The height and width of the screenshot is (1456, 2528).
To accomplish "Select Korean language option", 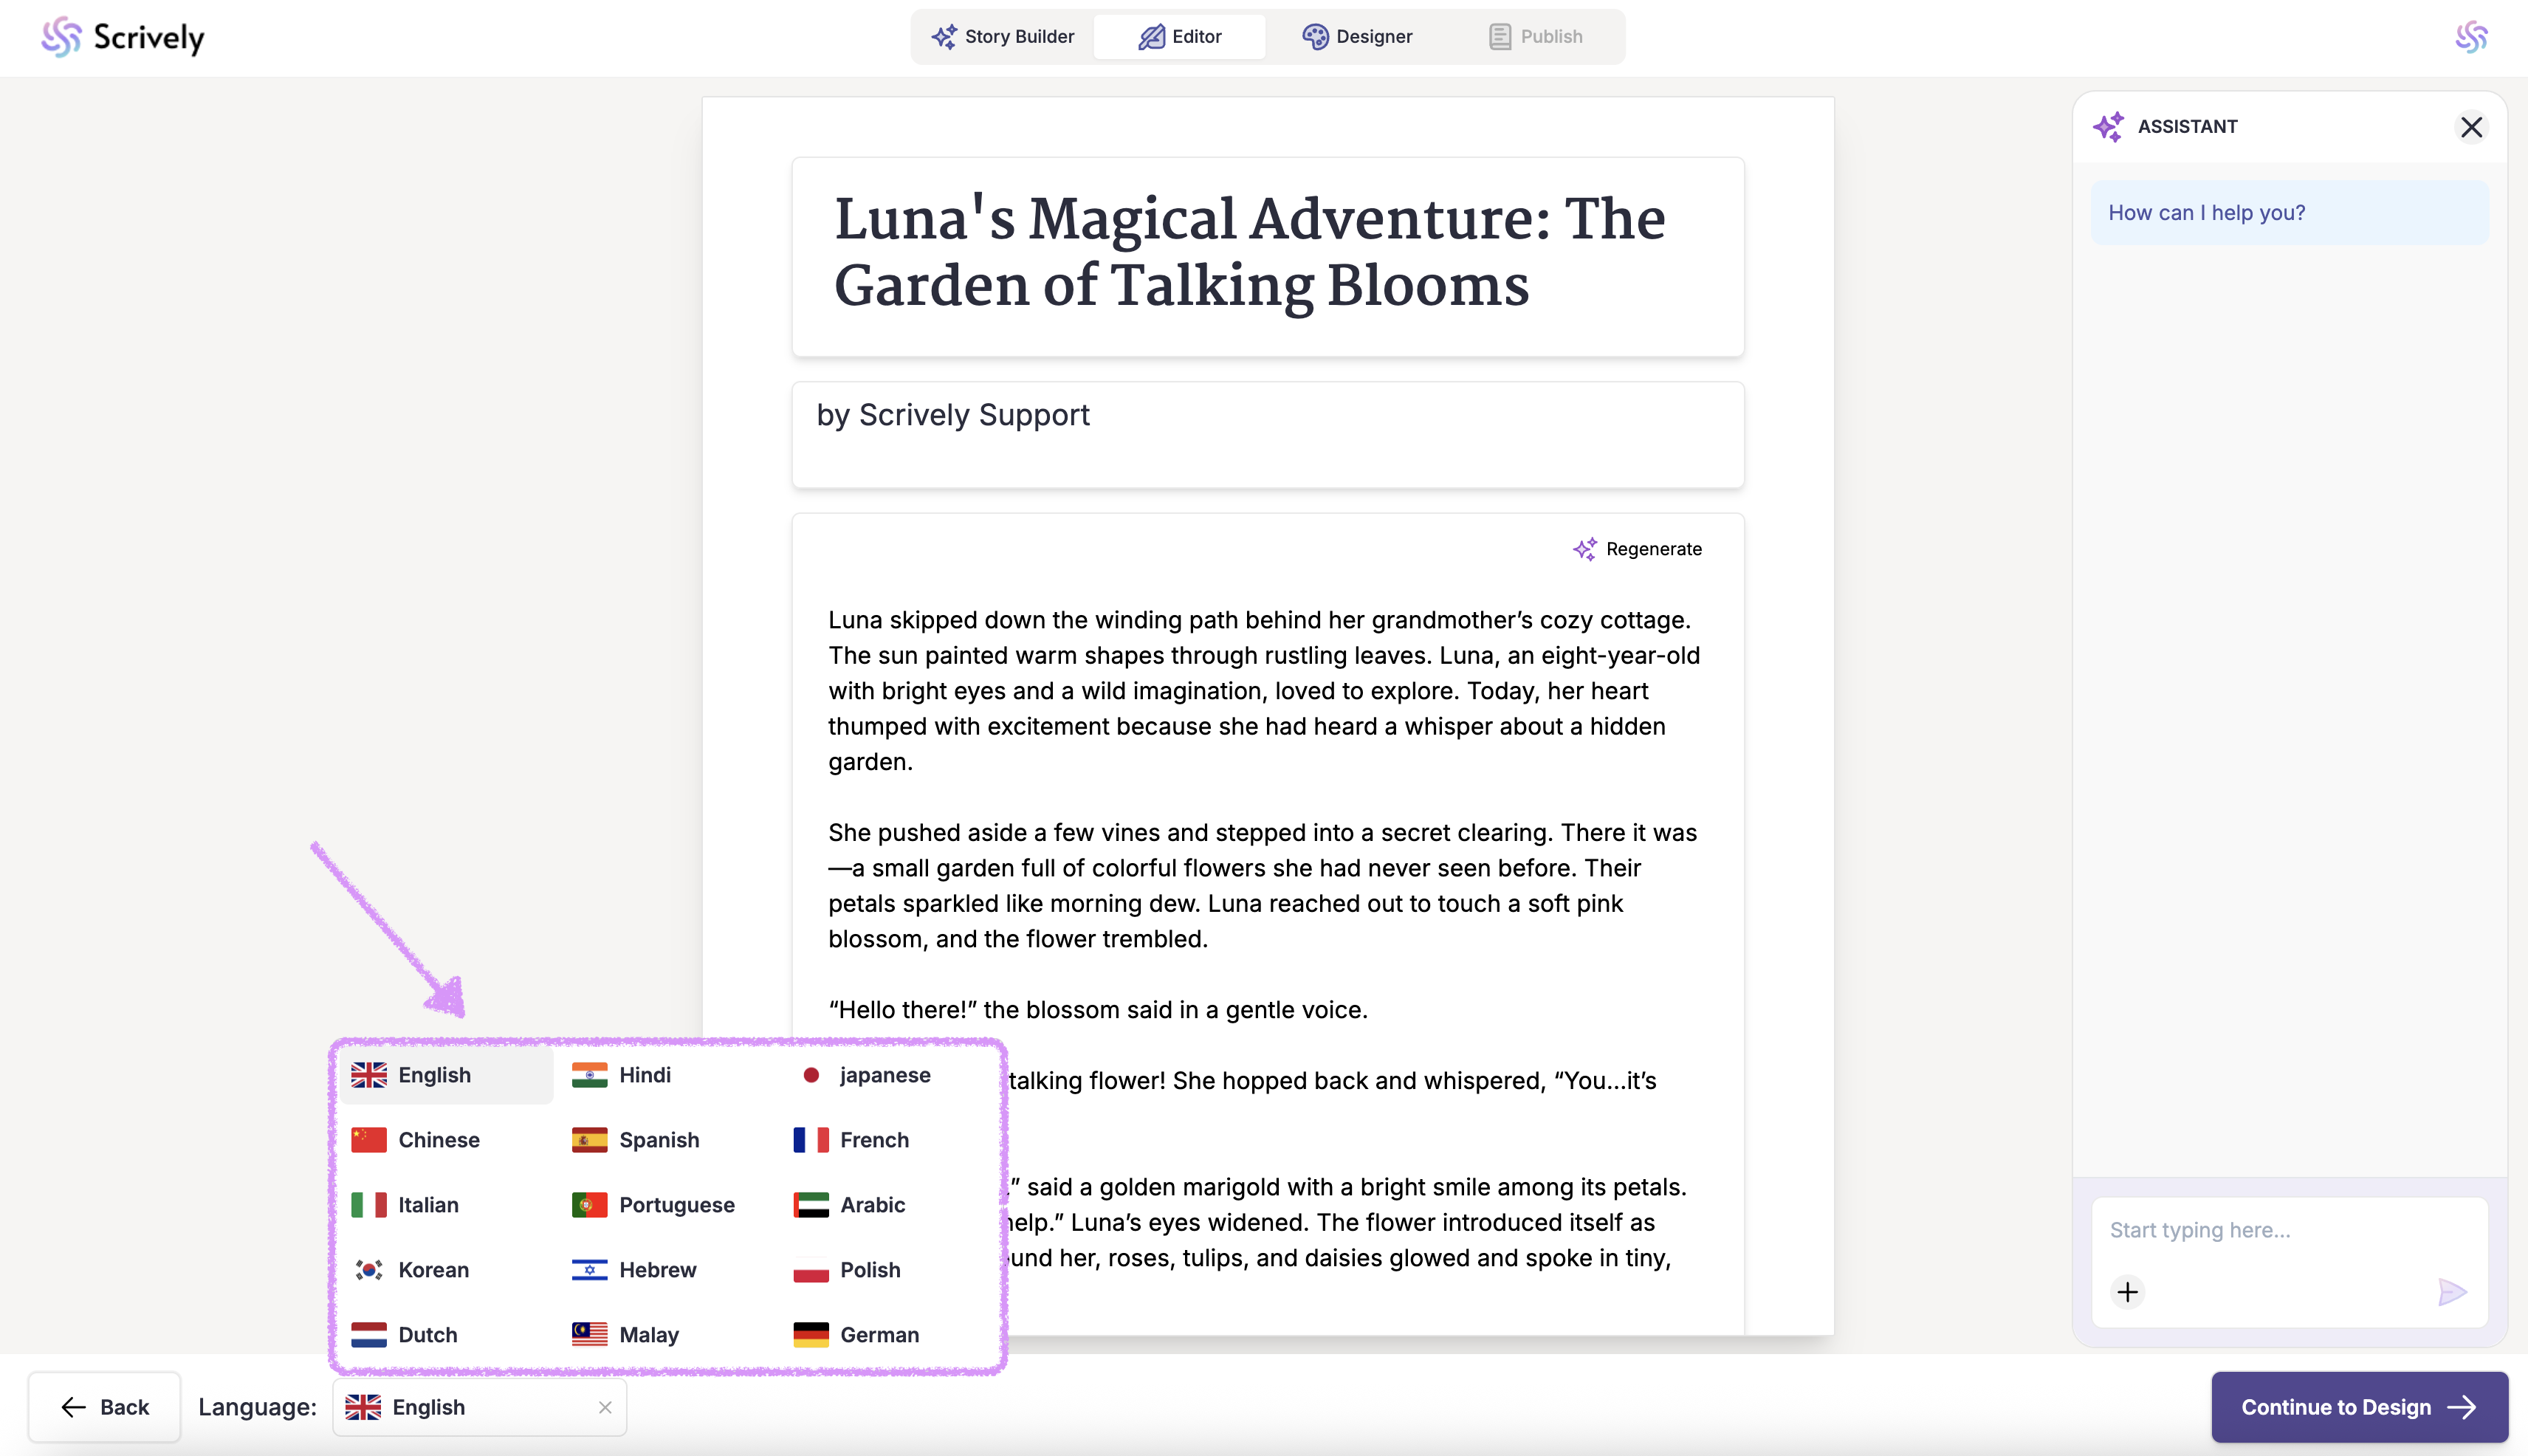I will pyautogui.click(x=432, y=1270).
